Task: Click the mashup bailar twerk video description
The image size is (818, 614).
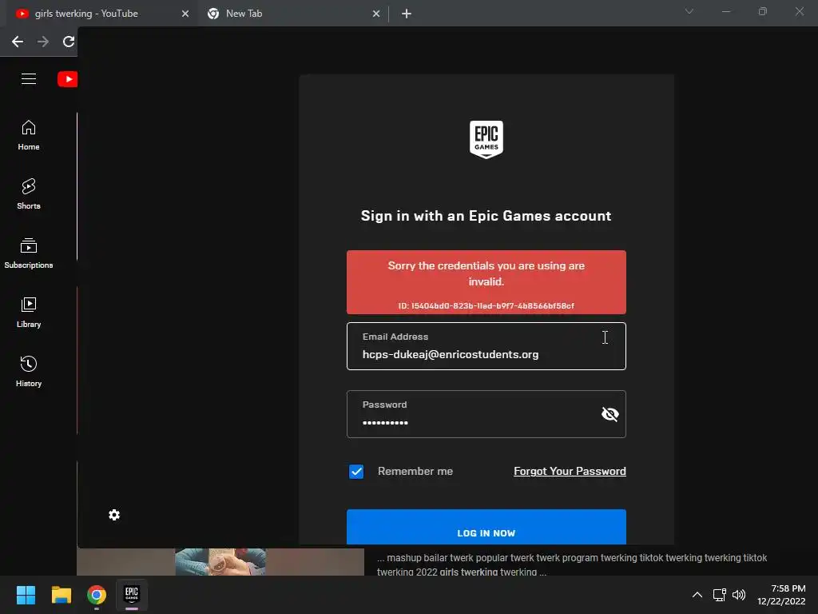Action: pyautogui.click(x=572, y=565)
